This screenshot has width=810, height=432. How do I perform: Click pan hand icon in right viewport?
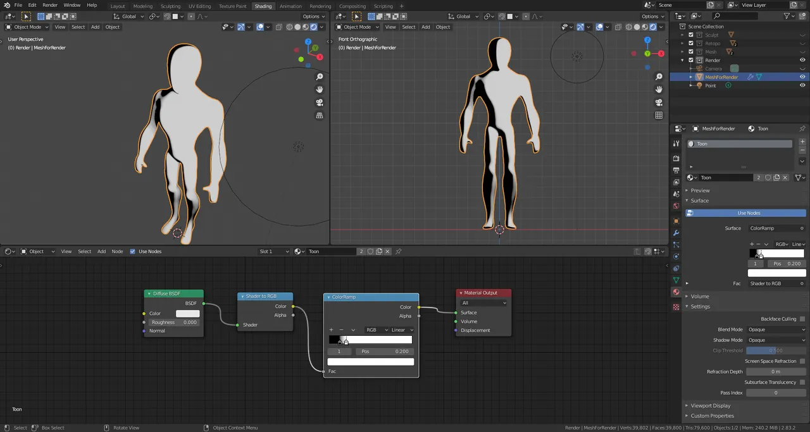[659, 89]
